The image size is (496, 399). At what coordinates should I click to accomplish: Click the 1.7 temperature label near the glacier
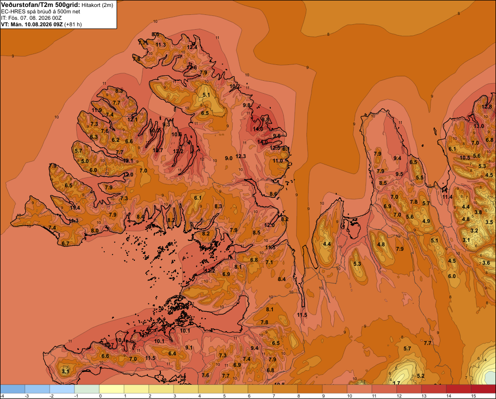coord(396,383)
